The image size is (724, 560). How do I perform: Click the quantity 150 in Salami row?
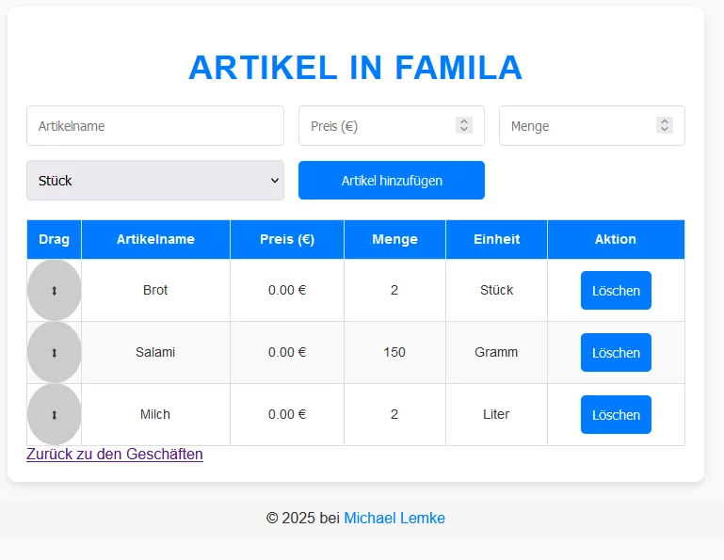[x=394, y=353]
